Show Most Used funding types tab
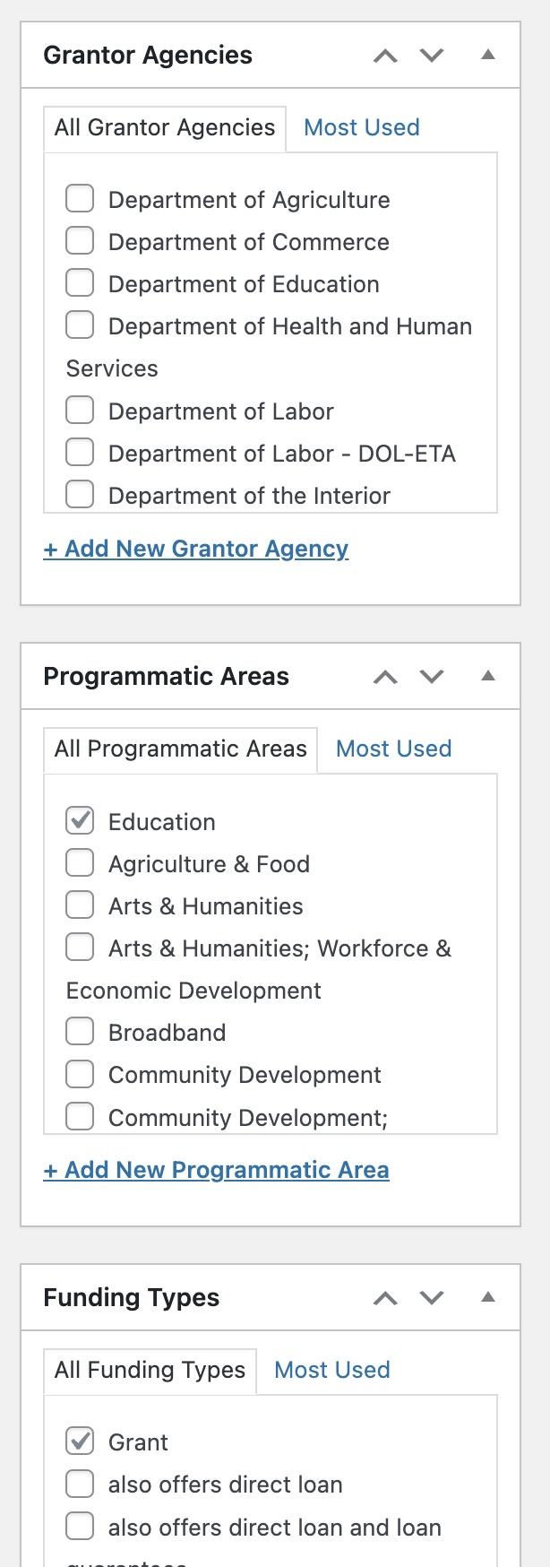 pyautogui.click(x=331, y=1370)
